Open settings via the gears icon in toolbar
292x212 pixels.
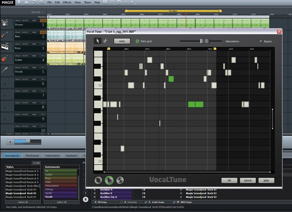click(42, 2)
